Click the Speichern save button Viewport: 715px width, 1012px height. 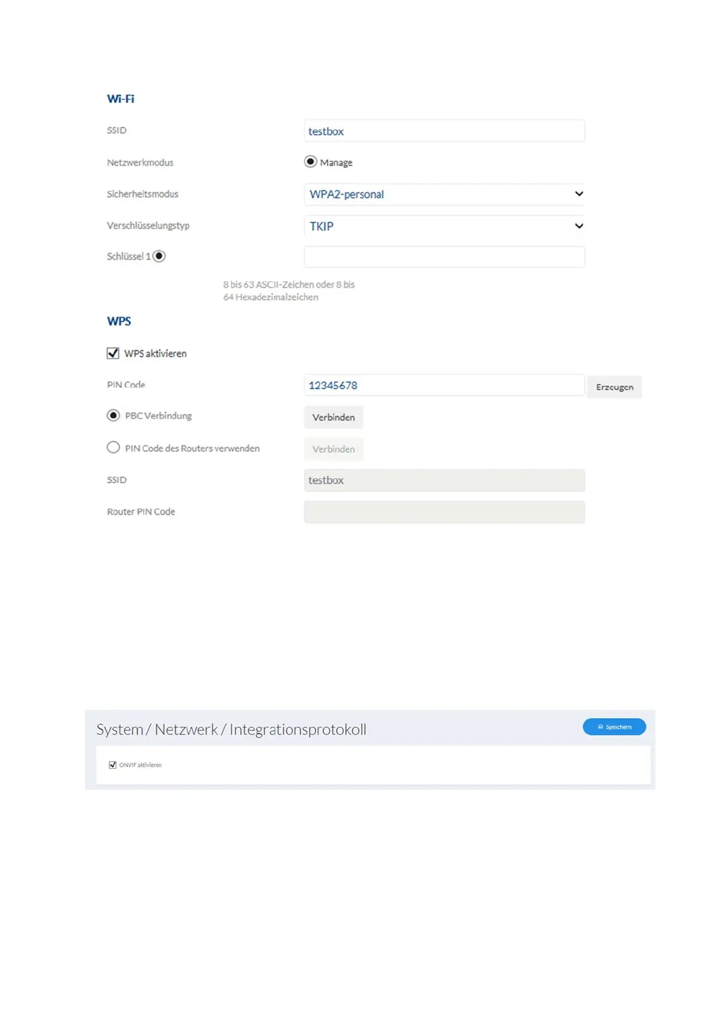[613, 727]
